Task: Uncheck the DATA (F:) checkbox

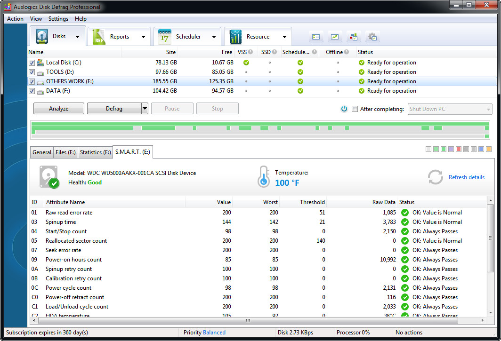Action: point(32,91)
